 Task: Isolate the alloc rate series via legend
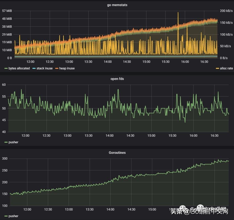(x=226, y=68)
